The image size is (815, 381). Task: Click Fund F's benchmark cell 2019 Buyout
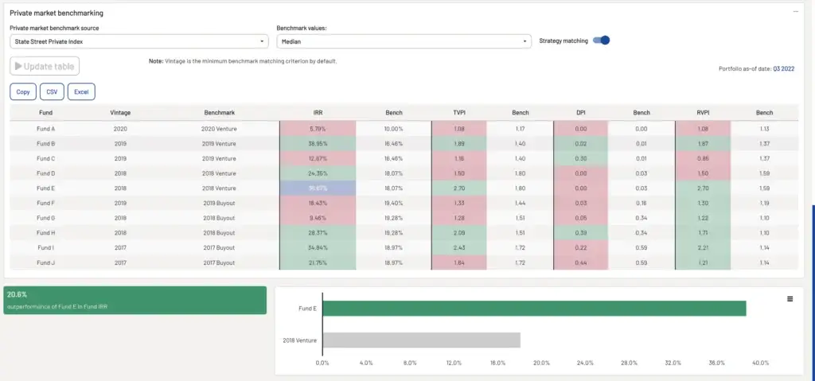(219, 204)
